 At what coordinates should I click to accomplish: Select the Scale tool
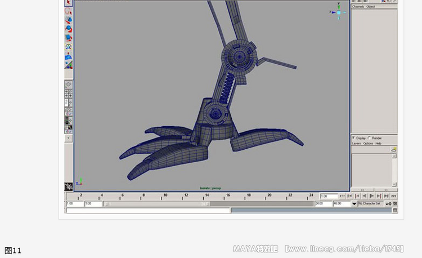(x=68, y=38)
